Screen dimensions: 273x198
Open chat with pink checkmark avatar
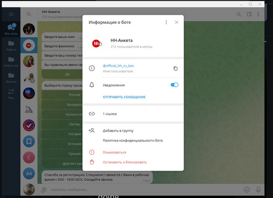pyautogui.click(x=29, y=126)
